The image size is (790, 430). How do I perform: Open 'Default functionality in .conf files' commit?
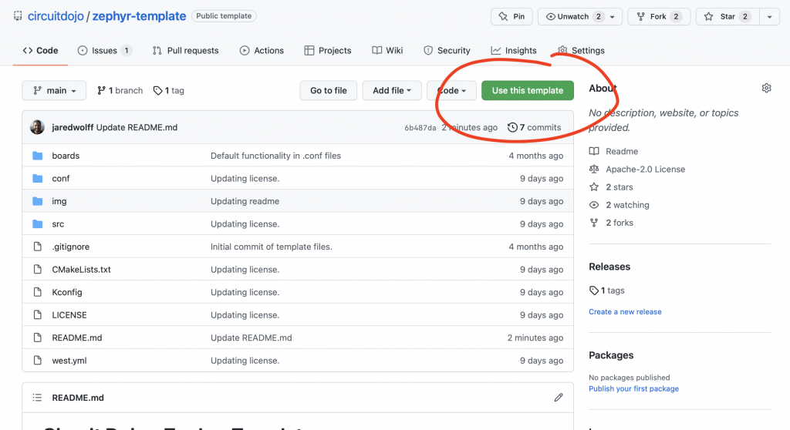coord(275,156)
